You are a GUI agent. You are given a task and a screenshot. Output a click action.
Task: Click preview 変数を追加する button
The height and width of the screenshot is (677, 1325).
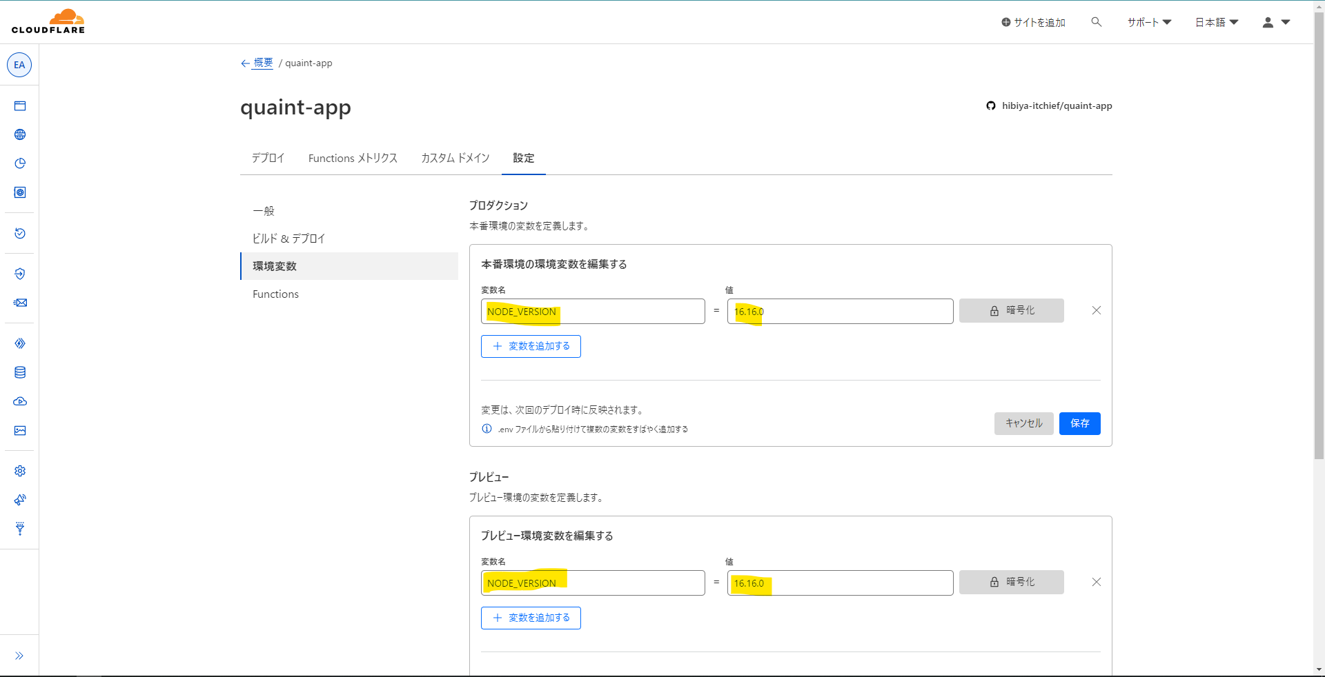coord(531,618)
